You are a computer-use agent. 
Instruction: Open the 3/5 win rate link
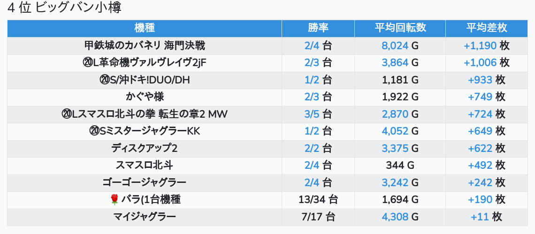pos(312,114)
